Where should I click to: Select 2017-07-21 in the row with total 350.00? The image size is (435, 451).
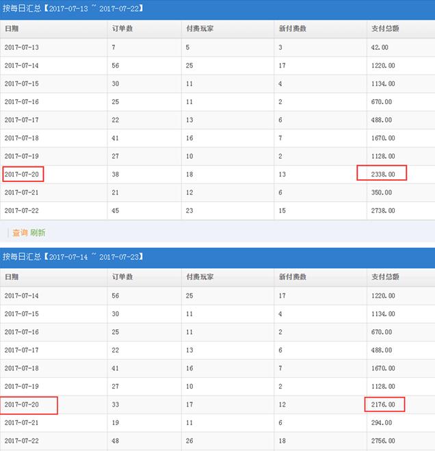tap(22, 192)
